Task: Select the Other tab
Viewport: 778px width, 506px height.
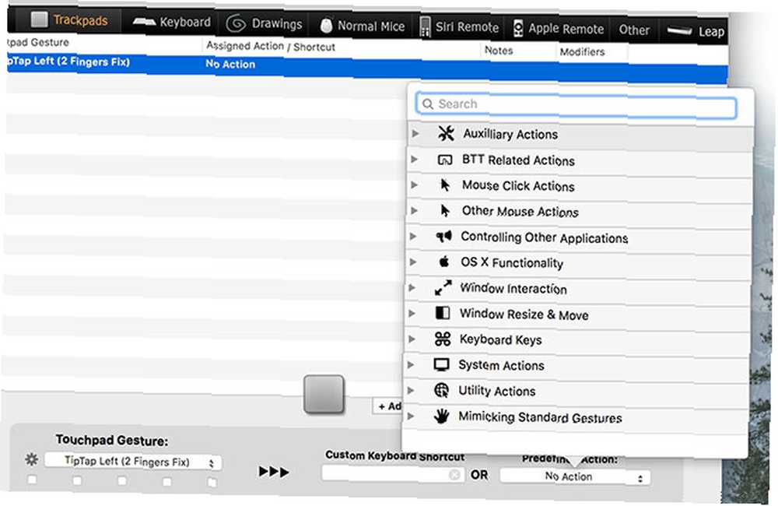Action: click(633, 30)
